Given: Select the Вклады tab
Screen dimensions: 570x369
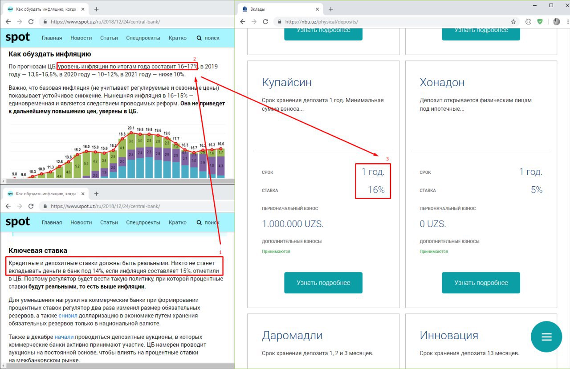Looking at the screenshot, I should pos(281,9).
